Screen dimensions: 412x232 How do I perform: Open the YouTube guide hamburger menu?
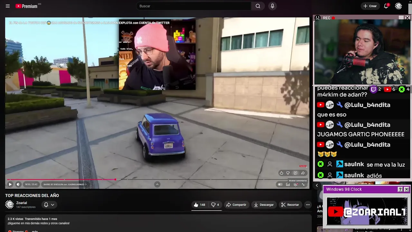tap(8, 6)
